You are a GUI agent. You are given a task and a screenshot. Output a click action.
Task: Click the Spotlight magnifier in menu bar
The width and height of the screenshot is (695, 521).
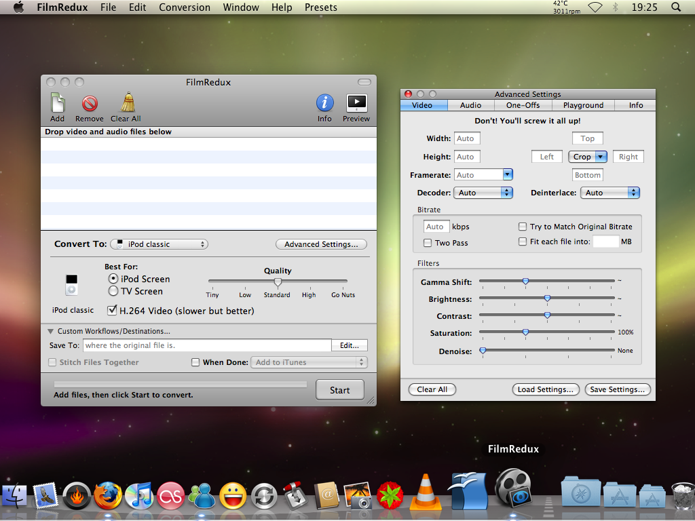(x=675, y=7)
